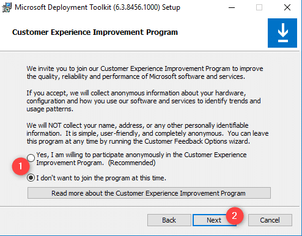Click the installer icon in the title bar
This screenshot has height=236, width=302.
pyautogui.click(x=7, y=7)
